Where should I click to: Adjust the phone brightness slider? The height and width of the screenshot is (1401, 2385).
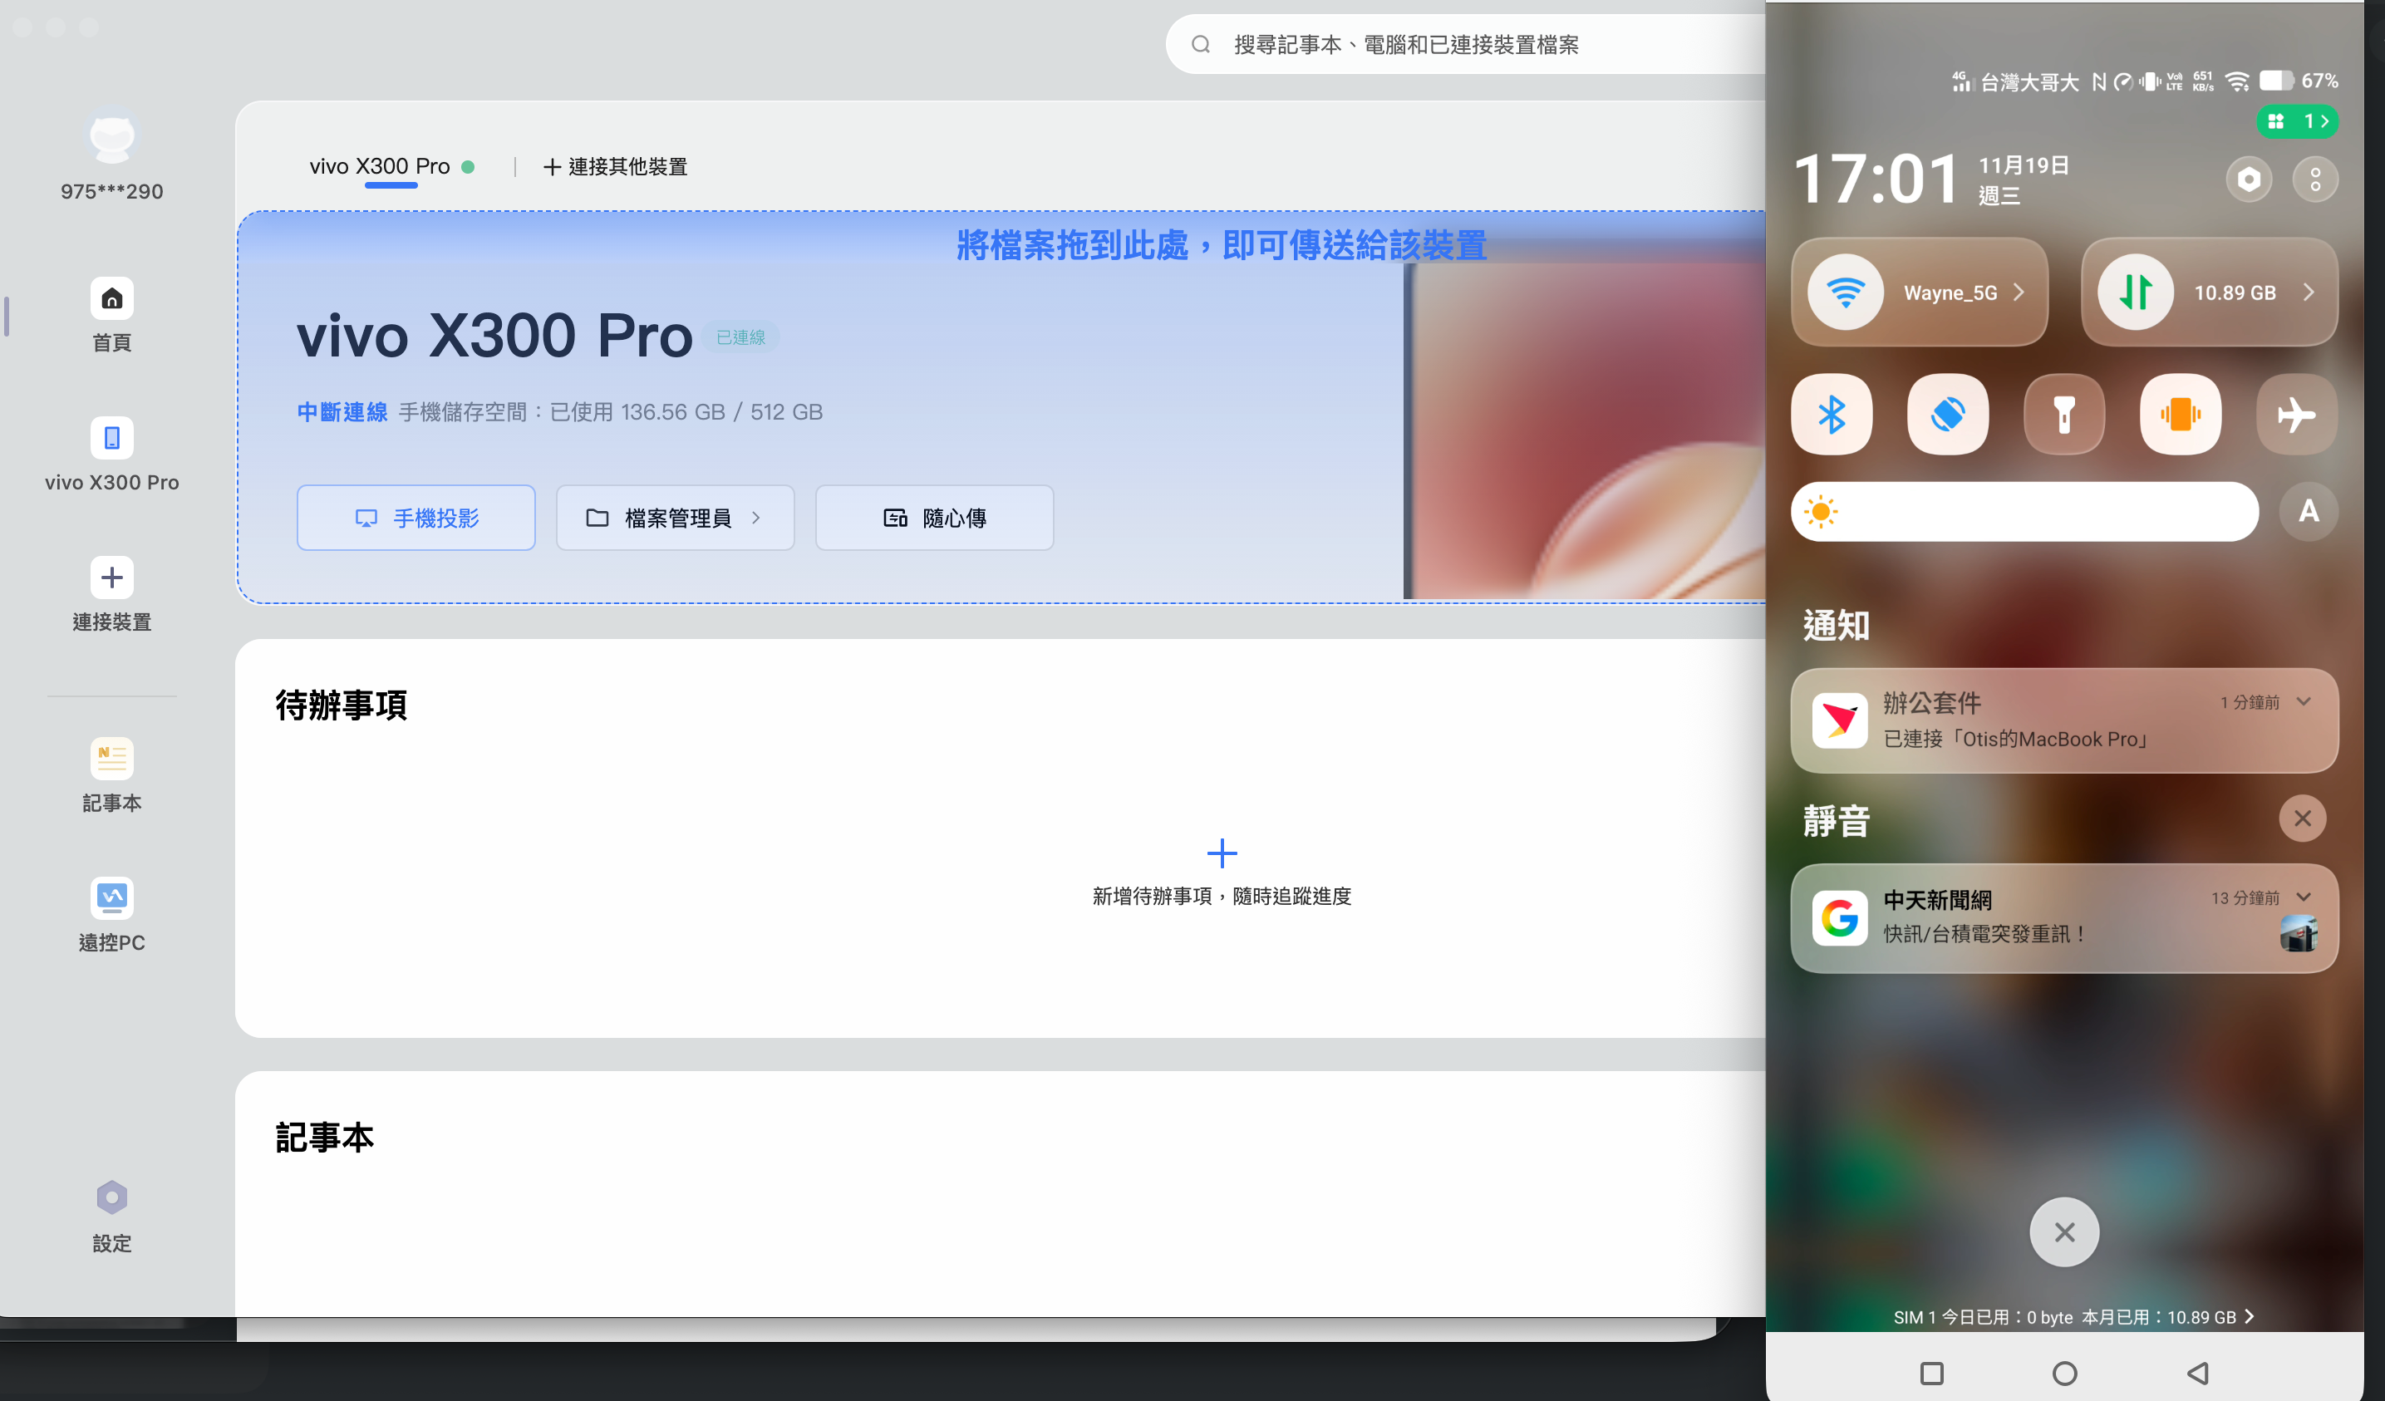tap(2024, 512)
